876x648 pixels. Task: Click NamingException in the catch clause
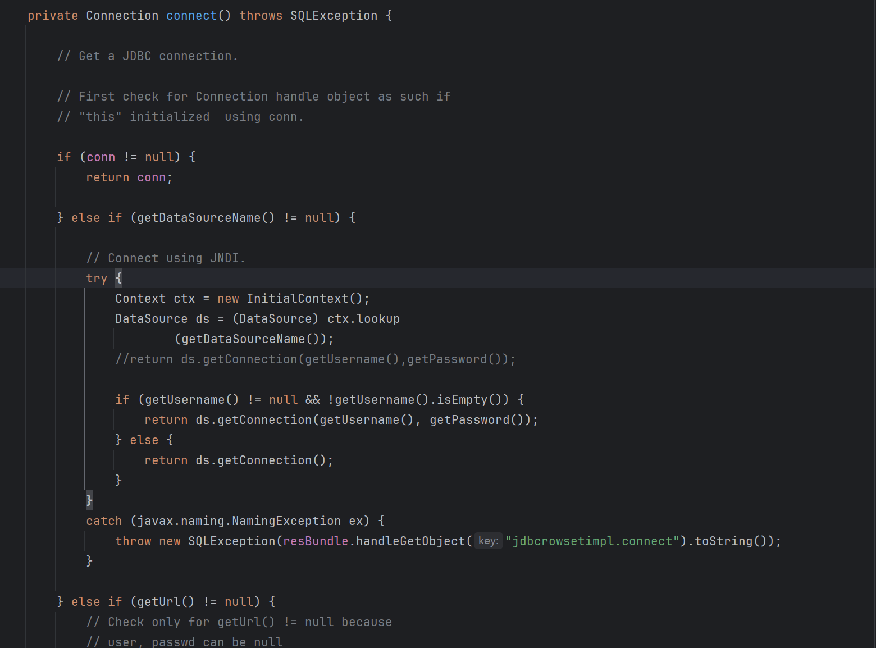point(286,521)
